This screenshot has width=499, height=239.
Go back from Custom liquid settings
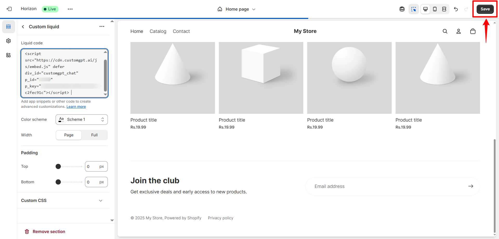pyautogui.click(x=23, y=27)
